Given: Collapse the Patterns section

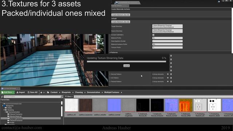Looking at the screenshot, I should click(x=110, y=52).
